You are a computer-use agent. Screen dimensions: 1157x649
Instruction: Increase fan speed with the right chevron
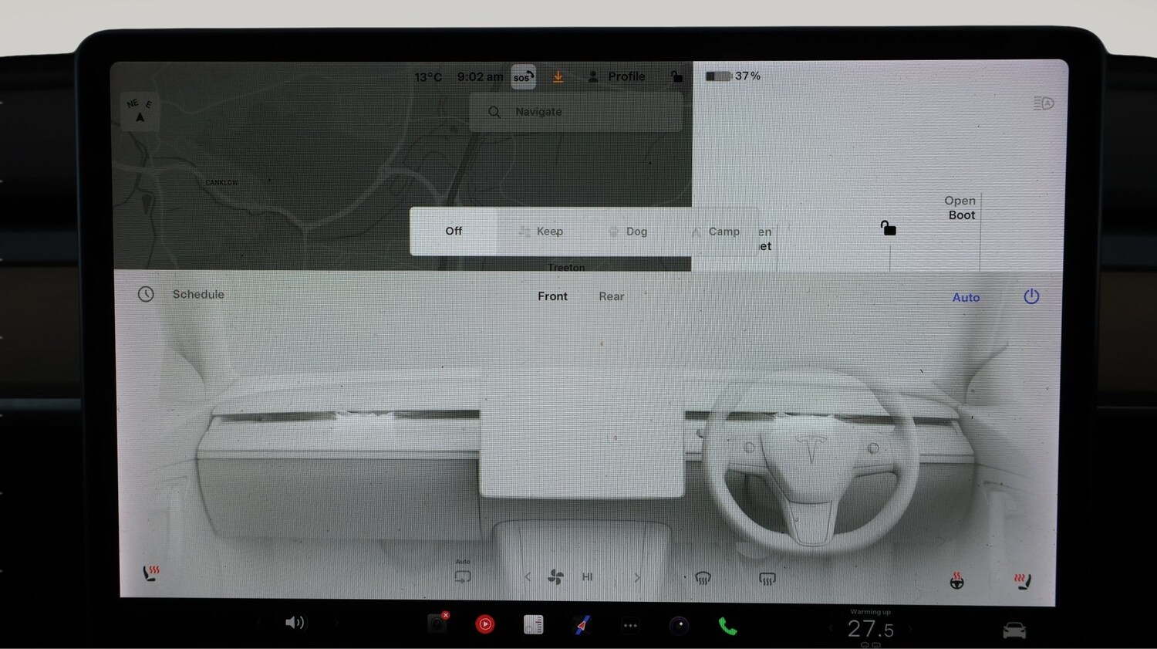[637, 576]
